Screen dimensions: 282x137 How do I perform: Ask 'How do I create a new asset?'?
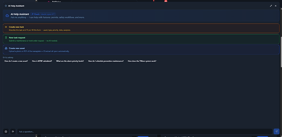tap(16, 61)
